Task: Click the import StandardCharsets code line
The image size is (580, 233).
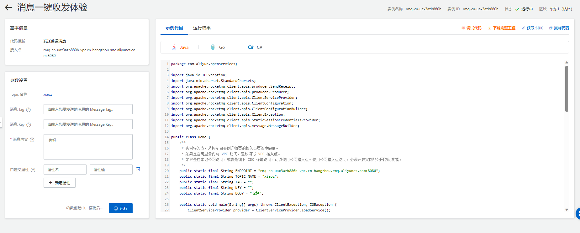Action: coord(214,81)
